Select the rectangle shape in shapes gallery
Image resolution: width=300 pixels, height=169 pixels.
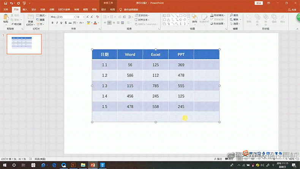(x=181, y=16)
